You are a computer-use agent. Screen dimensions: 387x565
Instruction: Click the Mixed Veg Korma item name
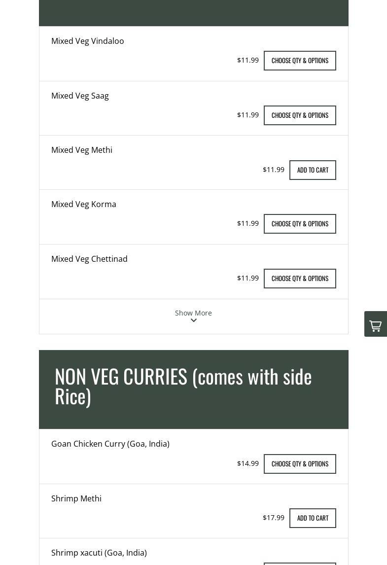84,204
